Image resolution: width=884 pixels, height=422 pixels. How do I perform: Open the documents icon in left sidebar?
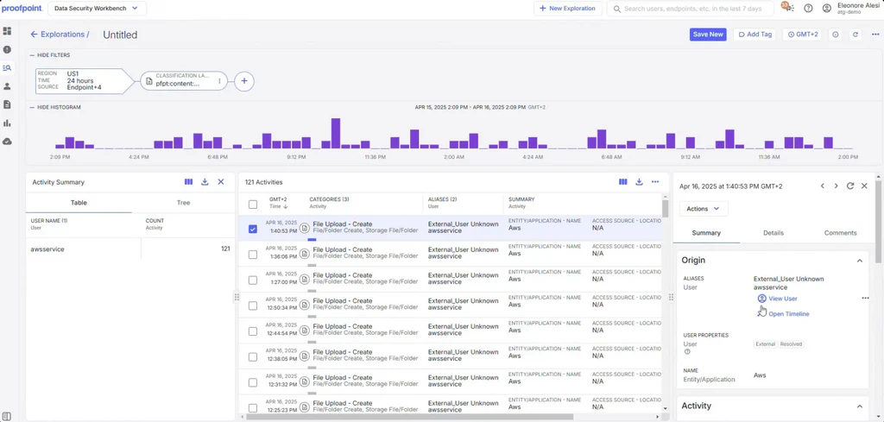point(7,104)
